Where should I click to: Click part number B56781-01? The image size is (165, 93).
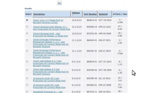(x=92, y=51)
